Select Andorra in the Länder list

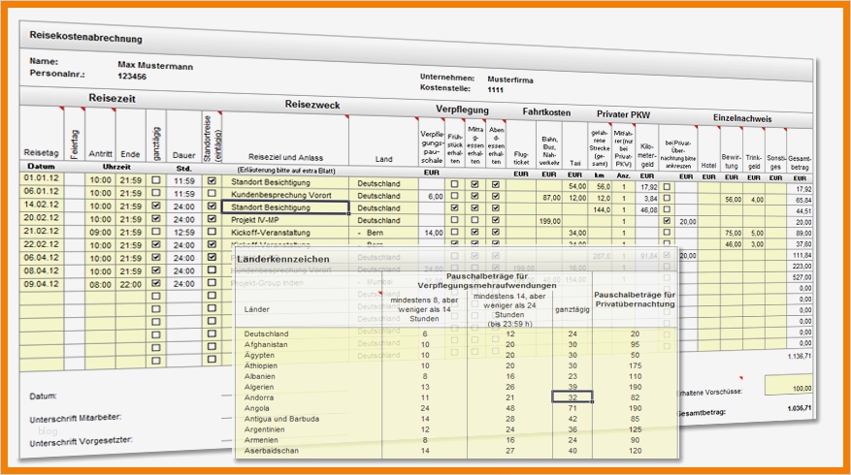(x=259, y=397)
